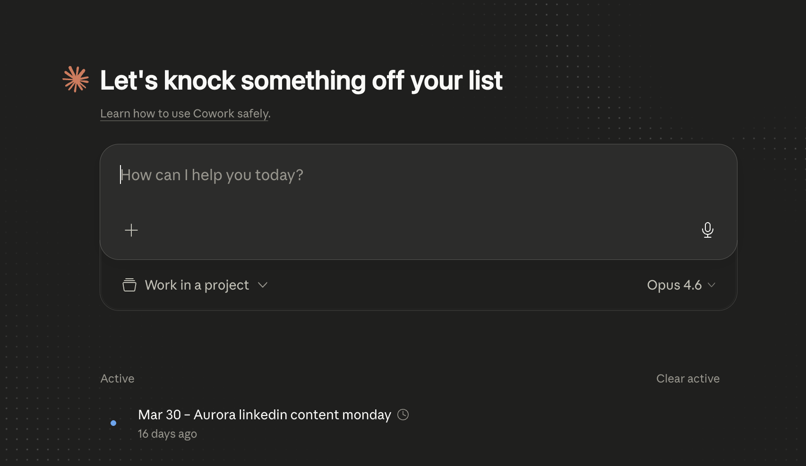The image size is (806, 466).
Task: Click the Claude starburst logo icon
Action: (x=75, y=79)
